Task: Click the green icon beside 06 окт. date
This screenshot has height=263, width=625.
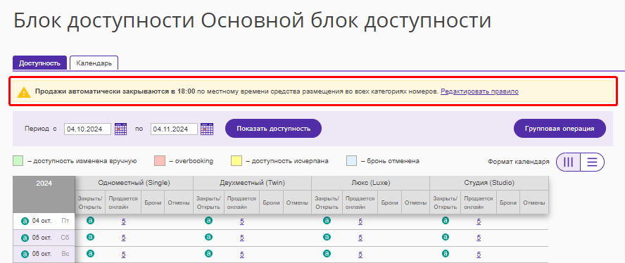Action: tap(25, 255)
